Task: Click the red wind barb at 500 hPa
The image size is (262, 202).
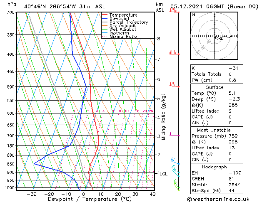Action: point(174,84)
